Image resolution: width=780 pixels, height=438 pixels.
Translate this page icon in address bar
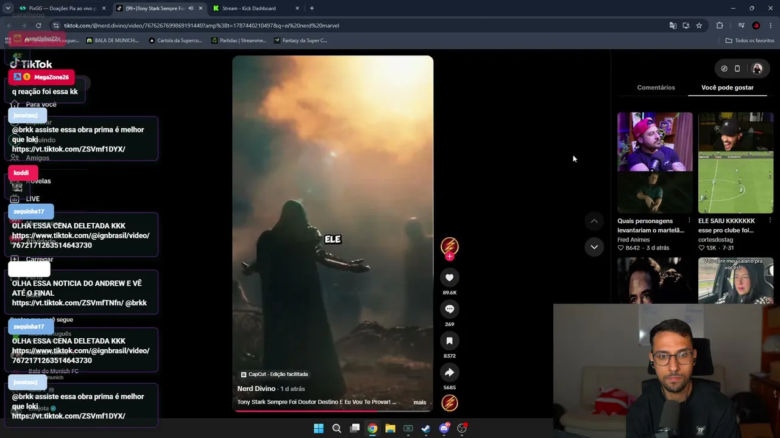(x=673, y=26)
